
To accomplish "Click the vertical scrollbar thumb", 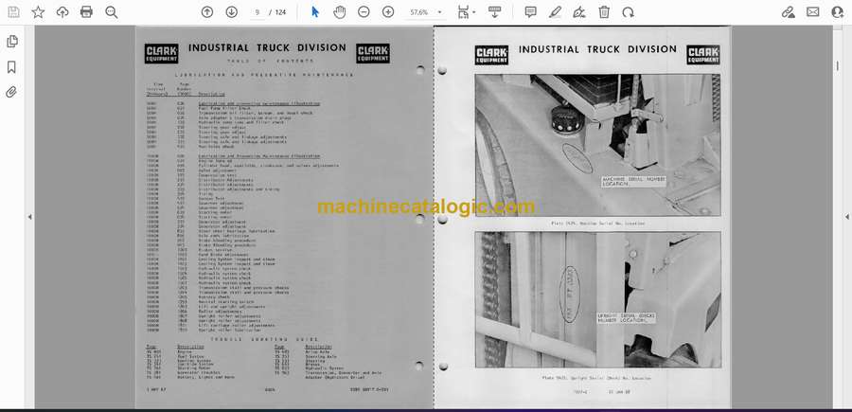I will 838,65.
